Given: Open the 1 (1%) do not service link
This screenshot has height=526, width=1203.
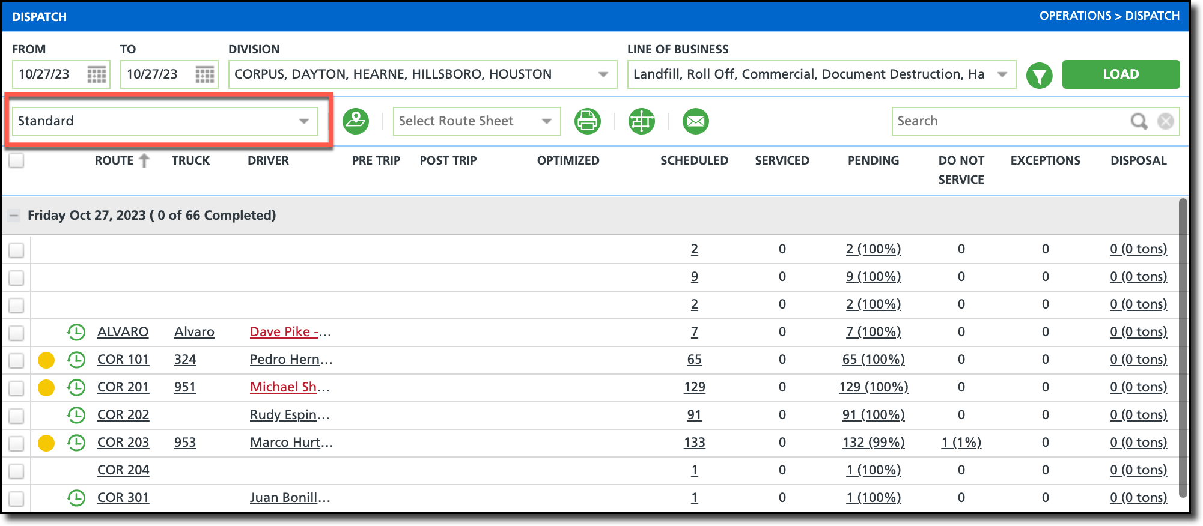Looking at the screenshot, I should 961,443.
